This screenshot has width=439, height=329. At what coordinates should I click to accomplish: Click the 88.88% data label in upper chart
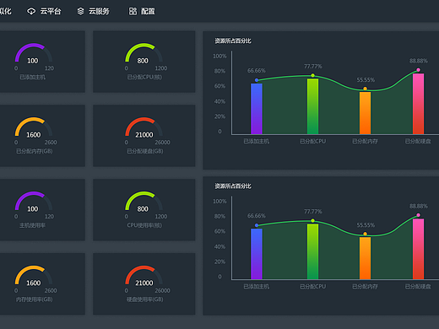(419, 61)
